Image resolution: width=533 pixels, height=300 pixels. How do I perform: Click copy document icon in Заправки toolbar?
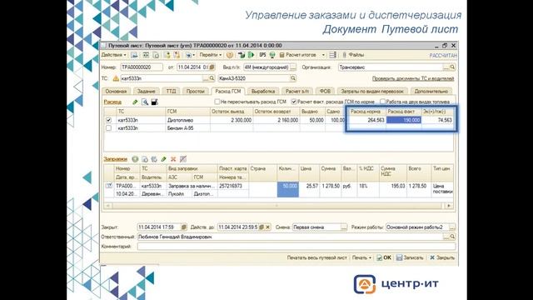coord(145,159)
